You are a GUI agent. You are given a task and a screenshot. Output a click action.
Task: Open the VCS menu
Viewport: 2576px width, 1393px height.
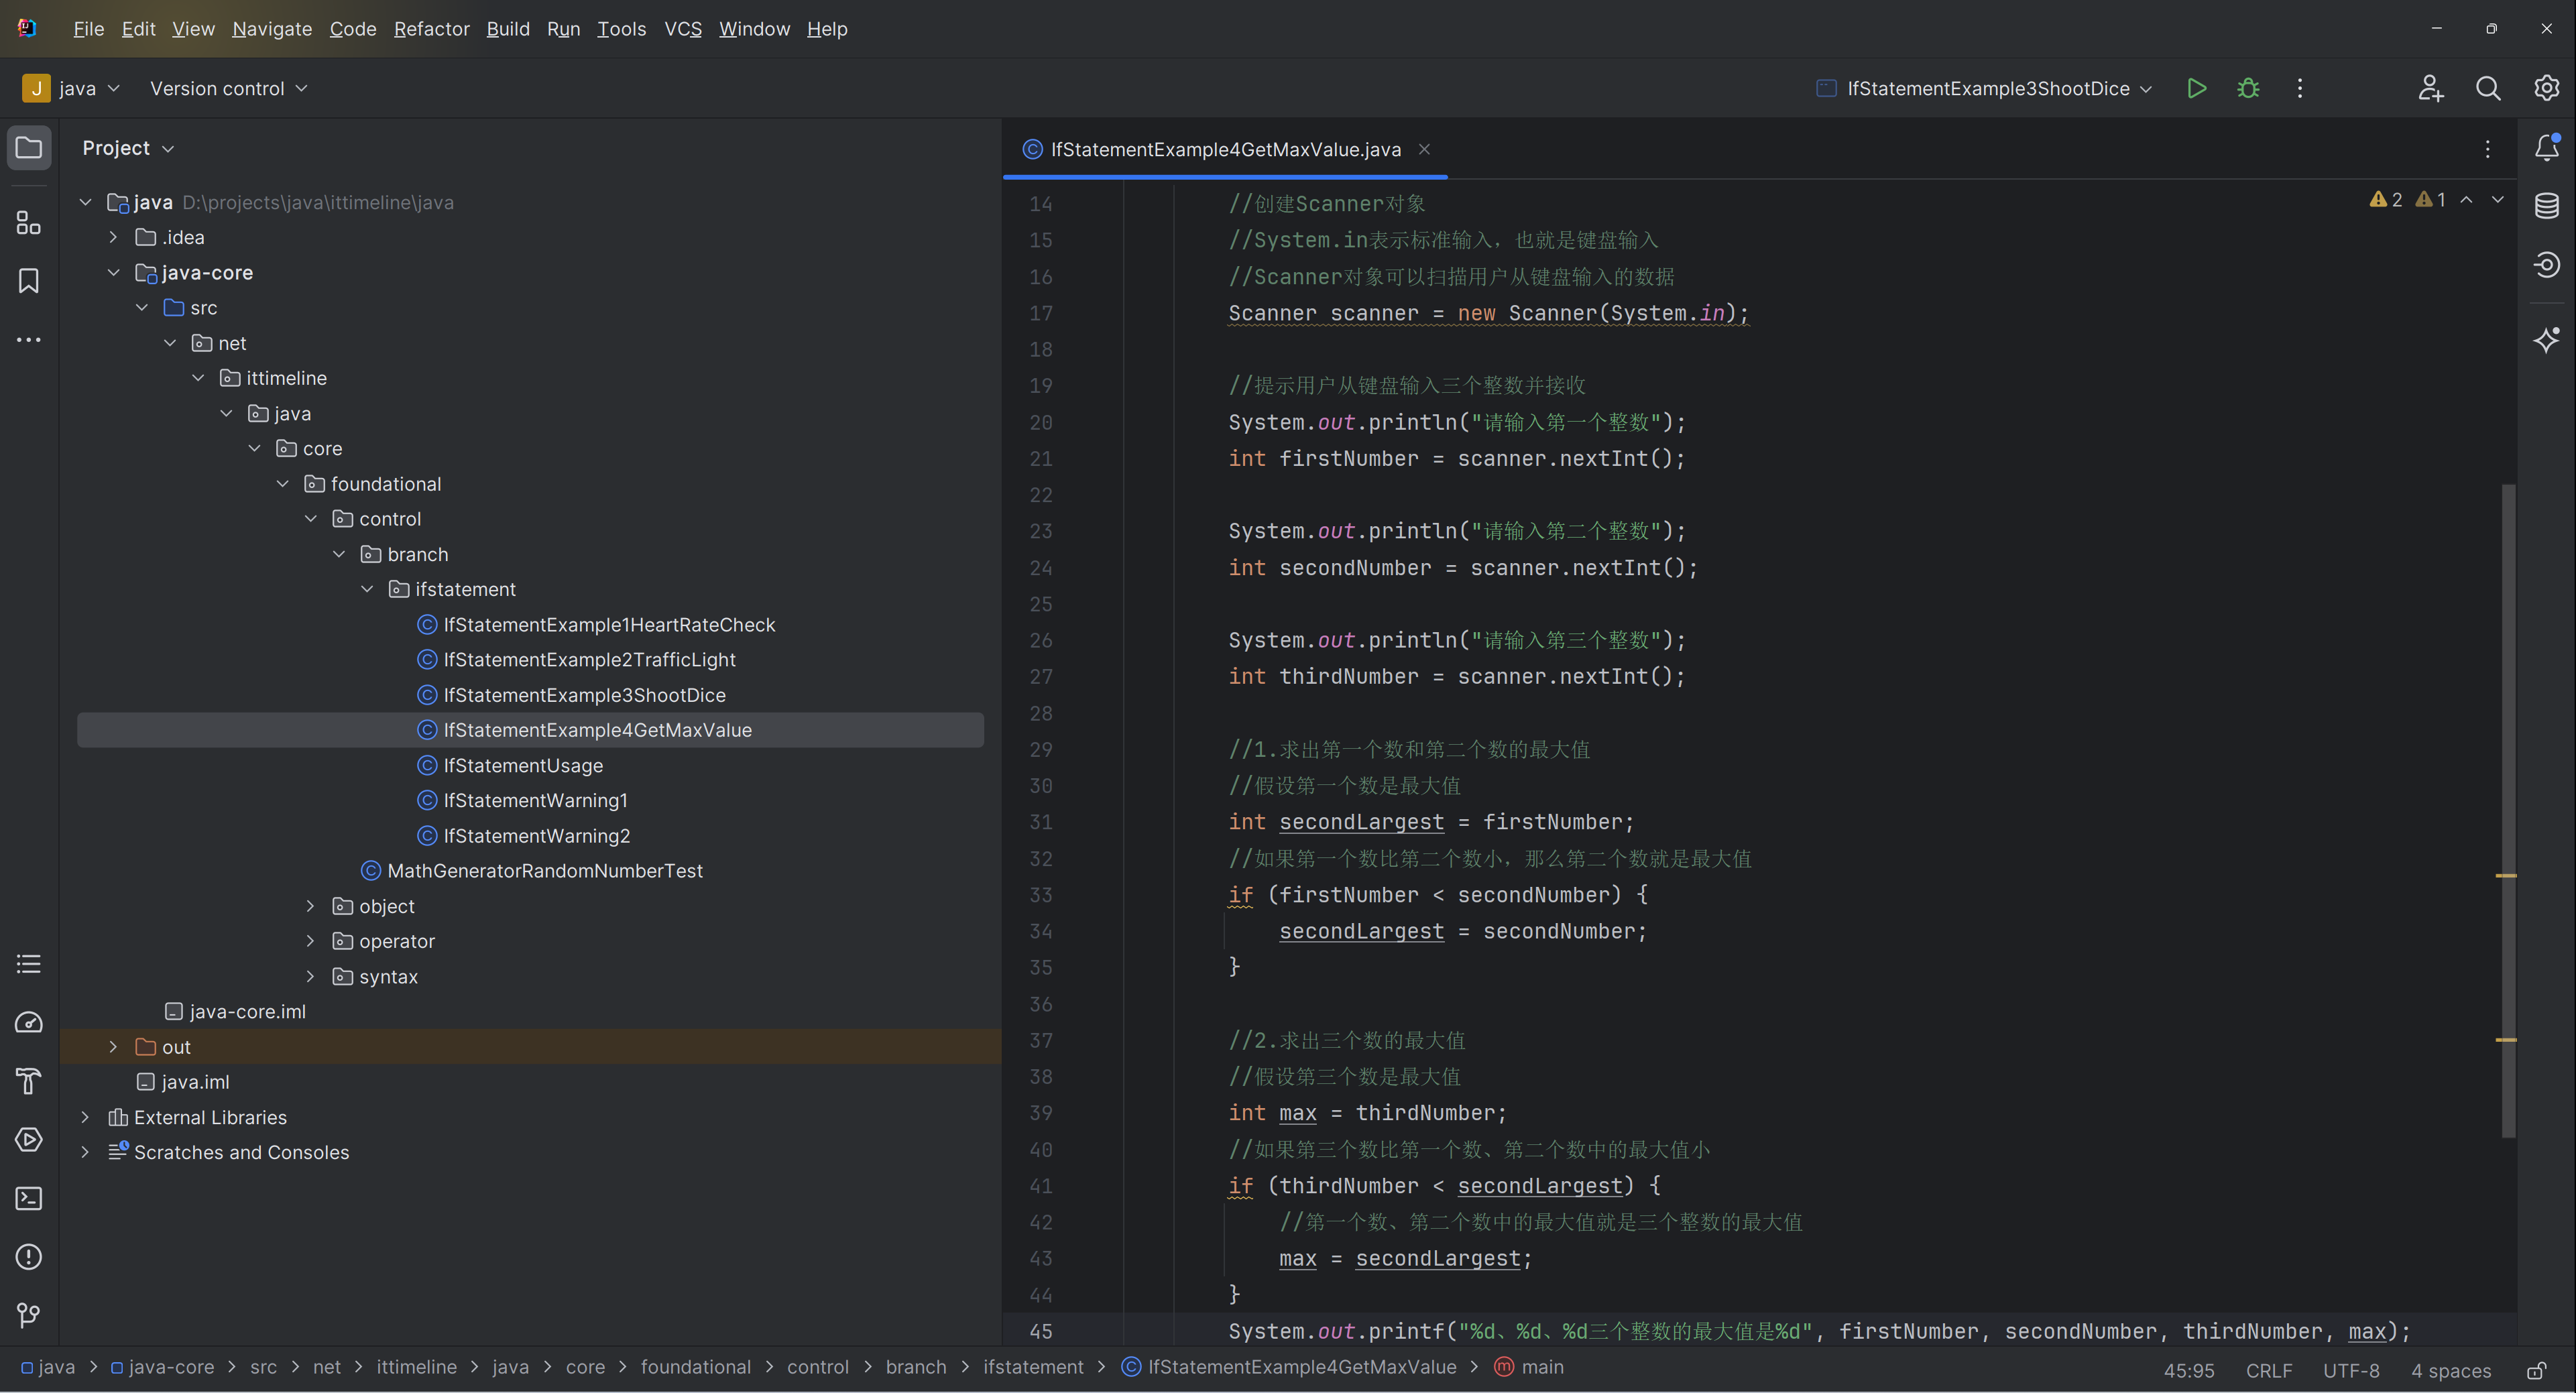(x=683, y=29)
